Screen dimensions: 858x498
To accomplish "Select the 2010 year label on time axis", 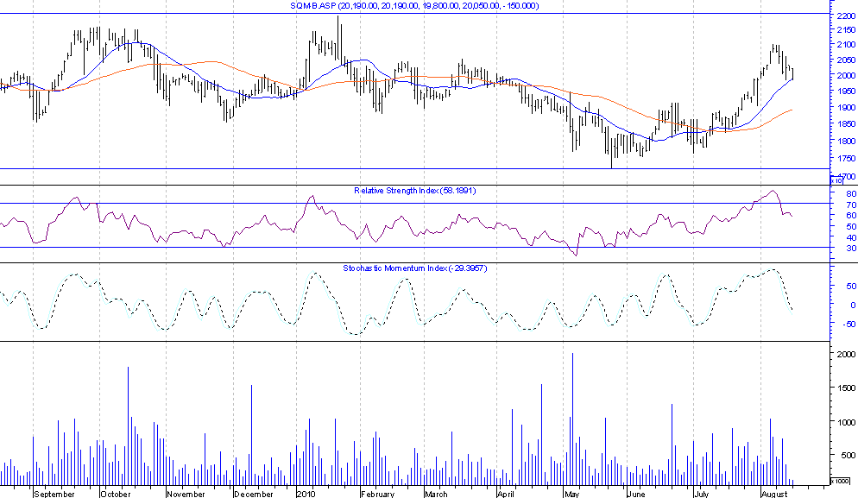I will pyautogui.click(x=306, y=494).
